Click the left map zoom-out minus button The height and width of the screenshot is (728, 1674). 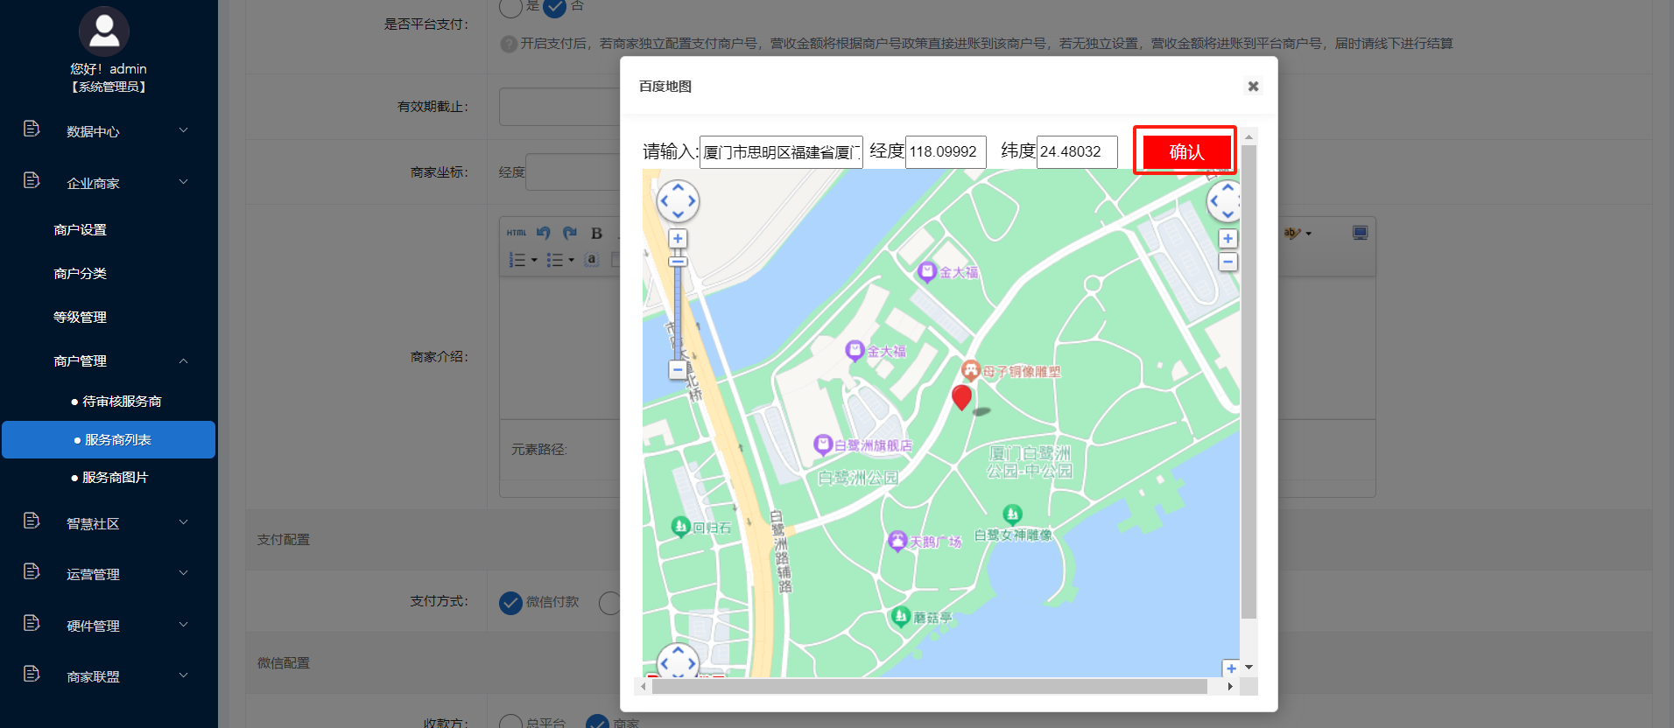[678, 370]
